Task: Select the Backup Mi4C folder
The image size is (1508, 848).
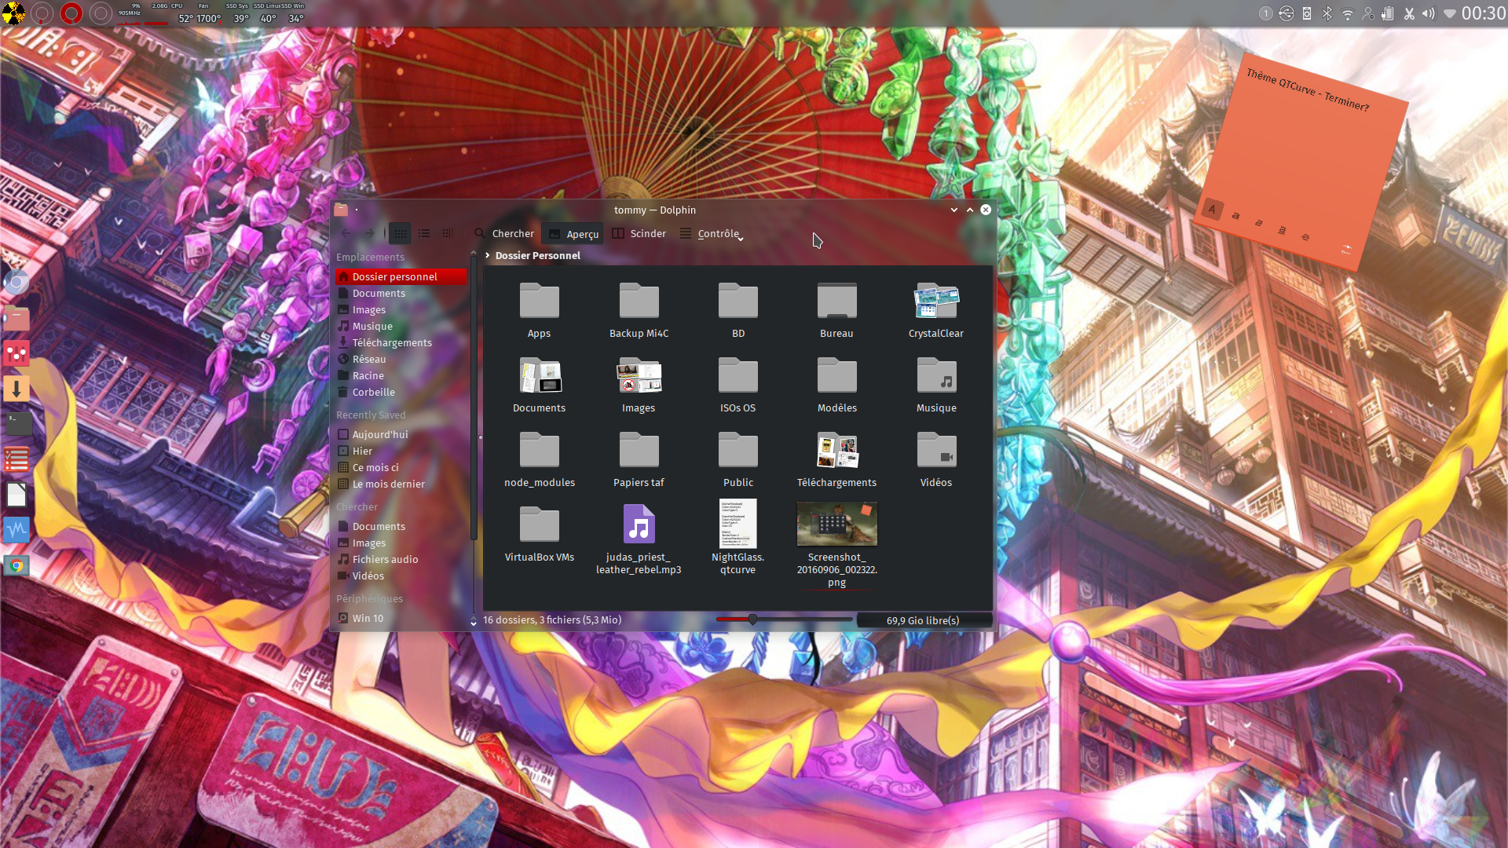Action: pyautogui.click(x=639, y=310)
